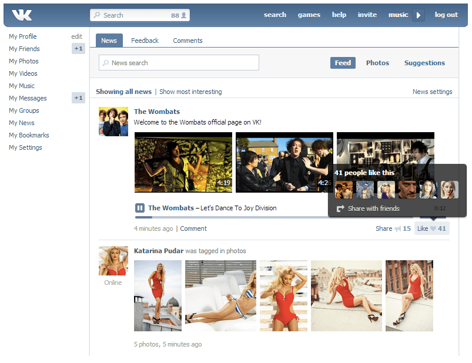Open music from the header

click(399, 15)
